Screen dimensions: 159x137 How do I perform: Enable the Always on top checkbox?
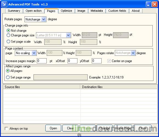6,129
